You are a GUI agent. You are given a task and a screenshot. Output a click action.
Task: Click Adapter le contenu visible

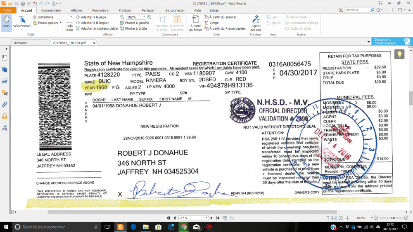point(97,28)
